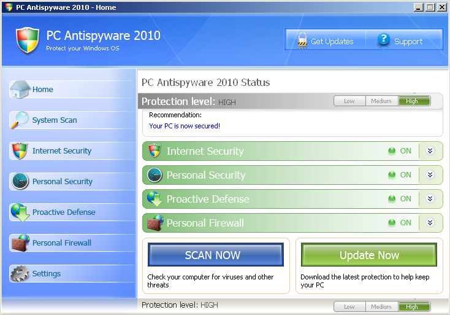Maximize the PC Antispyware window
Image resolution: width=450 pixels, height=315 pixels.
(x=430, y=7)
